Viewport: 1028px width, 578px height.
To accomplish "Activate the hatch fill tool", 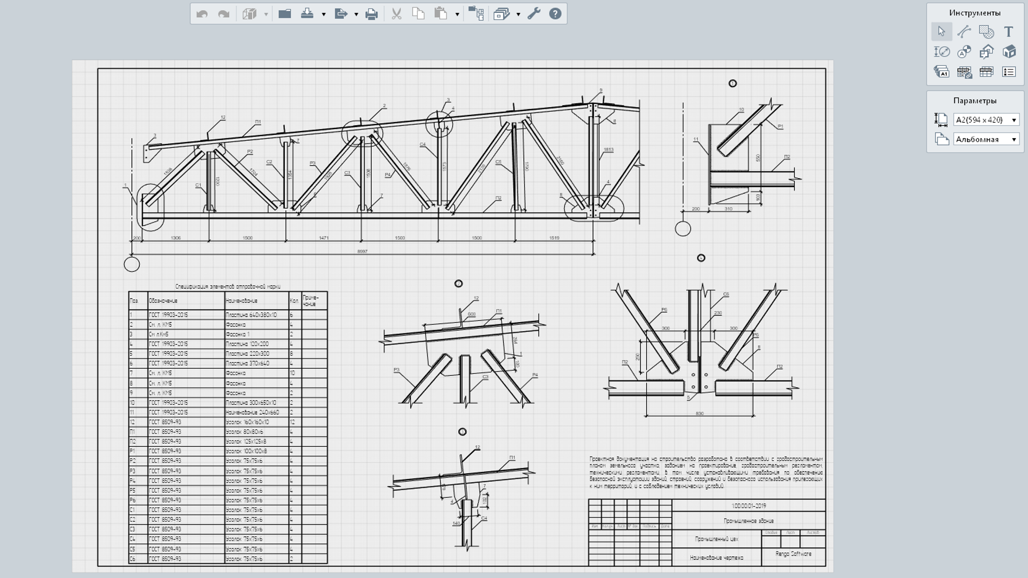I will click(x=986, y=32).
